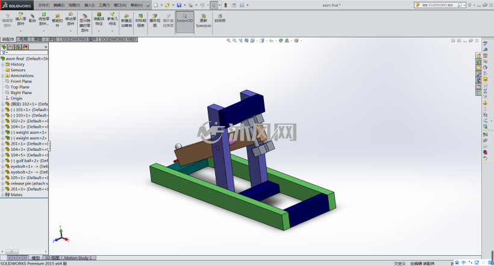This screenshot has height=266, width=494.
Task: Open the 帮助(H) menu
Action: click(136, 5)
